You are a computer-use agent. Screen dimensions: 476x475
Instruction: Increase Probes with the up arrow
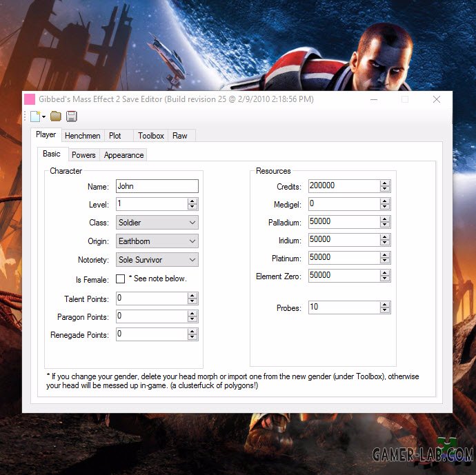click(x=385, y=305)
